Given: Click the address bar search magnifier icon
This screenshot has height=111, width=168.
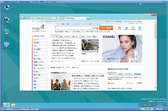Looking at the screenshot, I should 57,18.
